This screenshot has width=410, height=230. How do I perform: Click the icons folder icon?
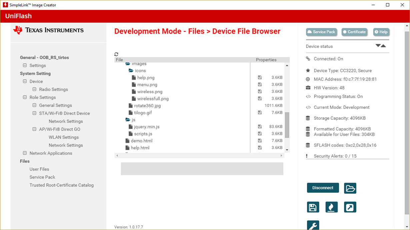click(131, 71)
